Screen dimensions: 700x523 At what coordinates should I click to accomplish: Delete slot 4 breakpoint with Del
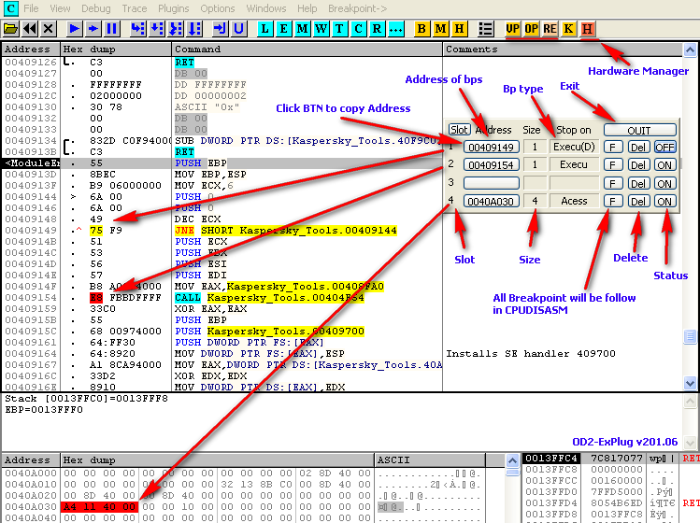click(638, 201)
